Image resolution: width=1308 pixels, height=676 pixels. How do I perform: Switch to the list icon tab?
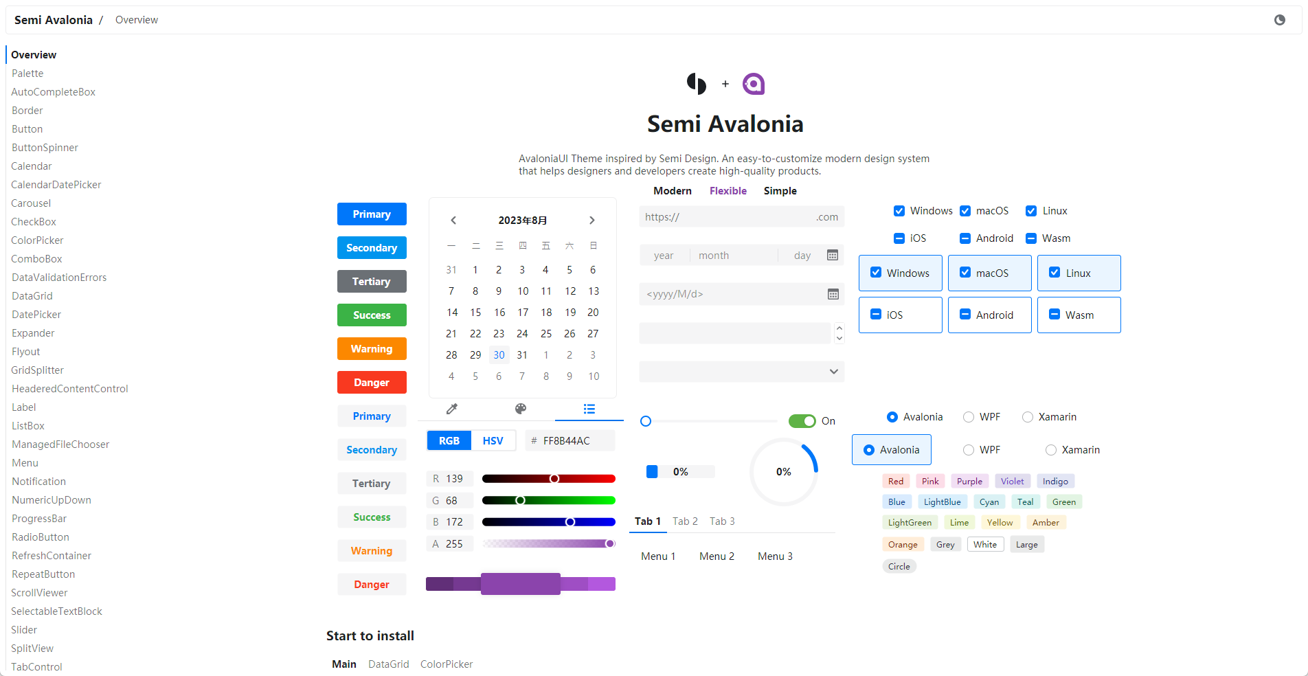click(x=589, y=409)
